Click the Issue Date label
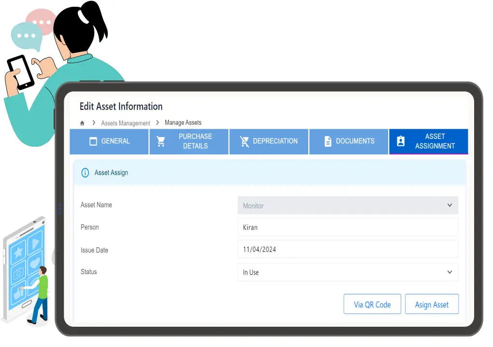Image resolution: width=493 pixels, height=347 pixels. click(94, 250)
